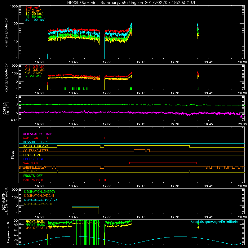Select the orange 6-12 keV legend label
The image size is (248, 248).
click(33, 11)
